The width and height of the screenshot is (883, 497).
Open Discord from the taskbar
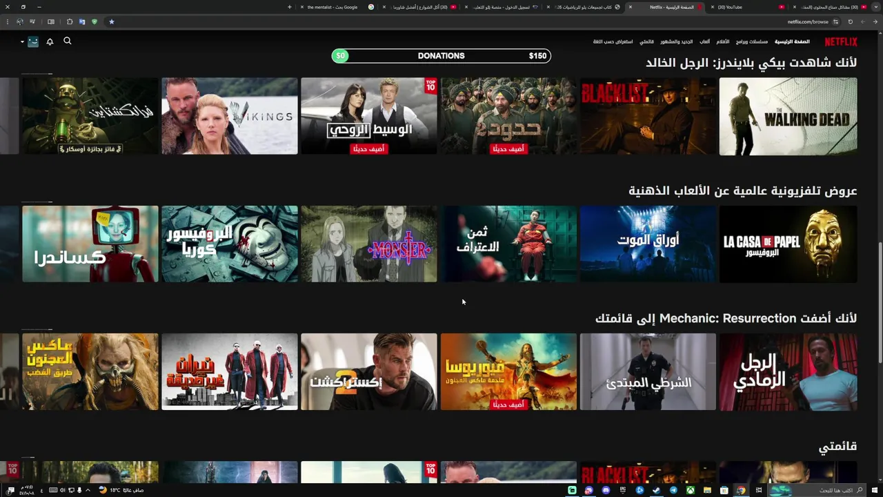pyautogui.click(x=606, y=490)
